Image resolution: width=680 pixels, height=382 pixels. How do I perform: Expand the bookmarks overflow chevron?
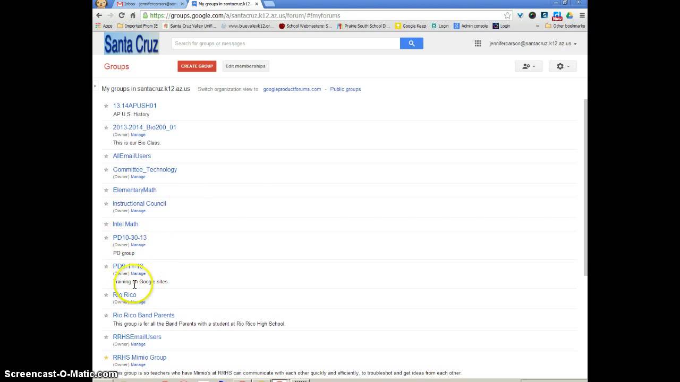tap(538, 25)
